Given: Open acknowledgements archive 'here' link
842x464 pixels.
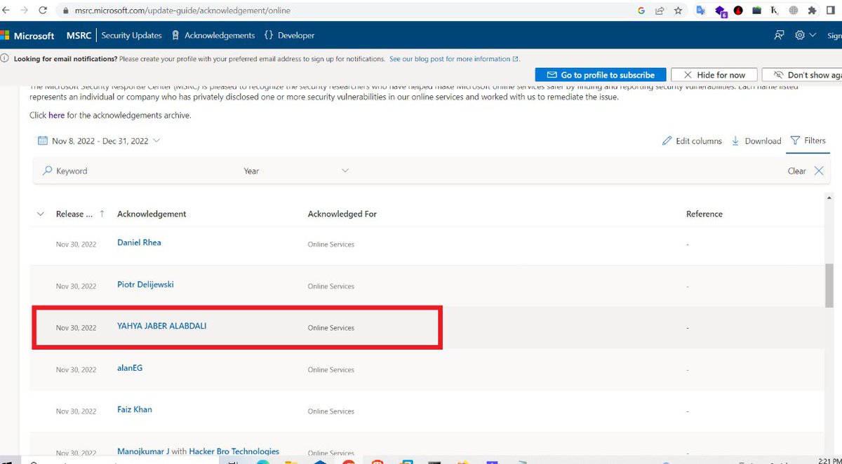Looking at the screenshot, I should pos(57,115).
